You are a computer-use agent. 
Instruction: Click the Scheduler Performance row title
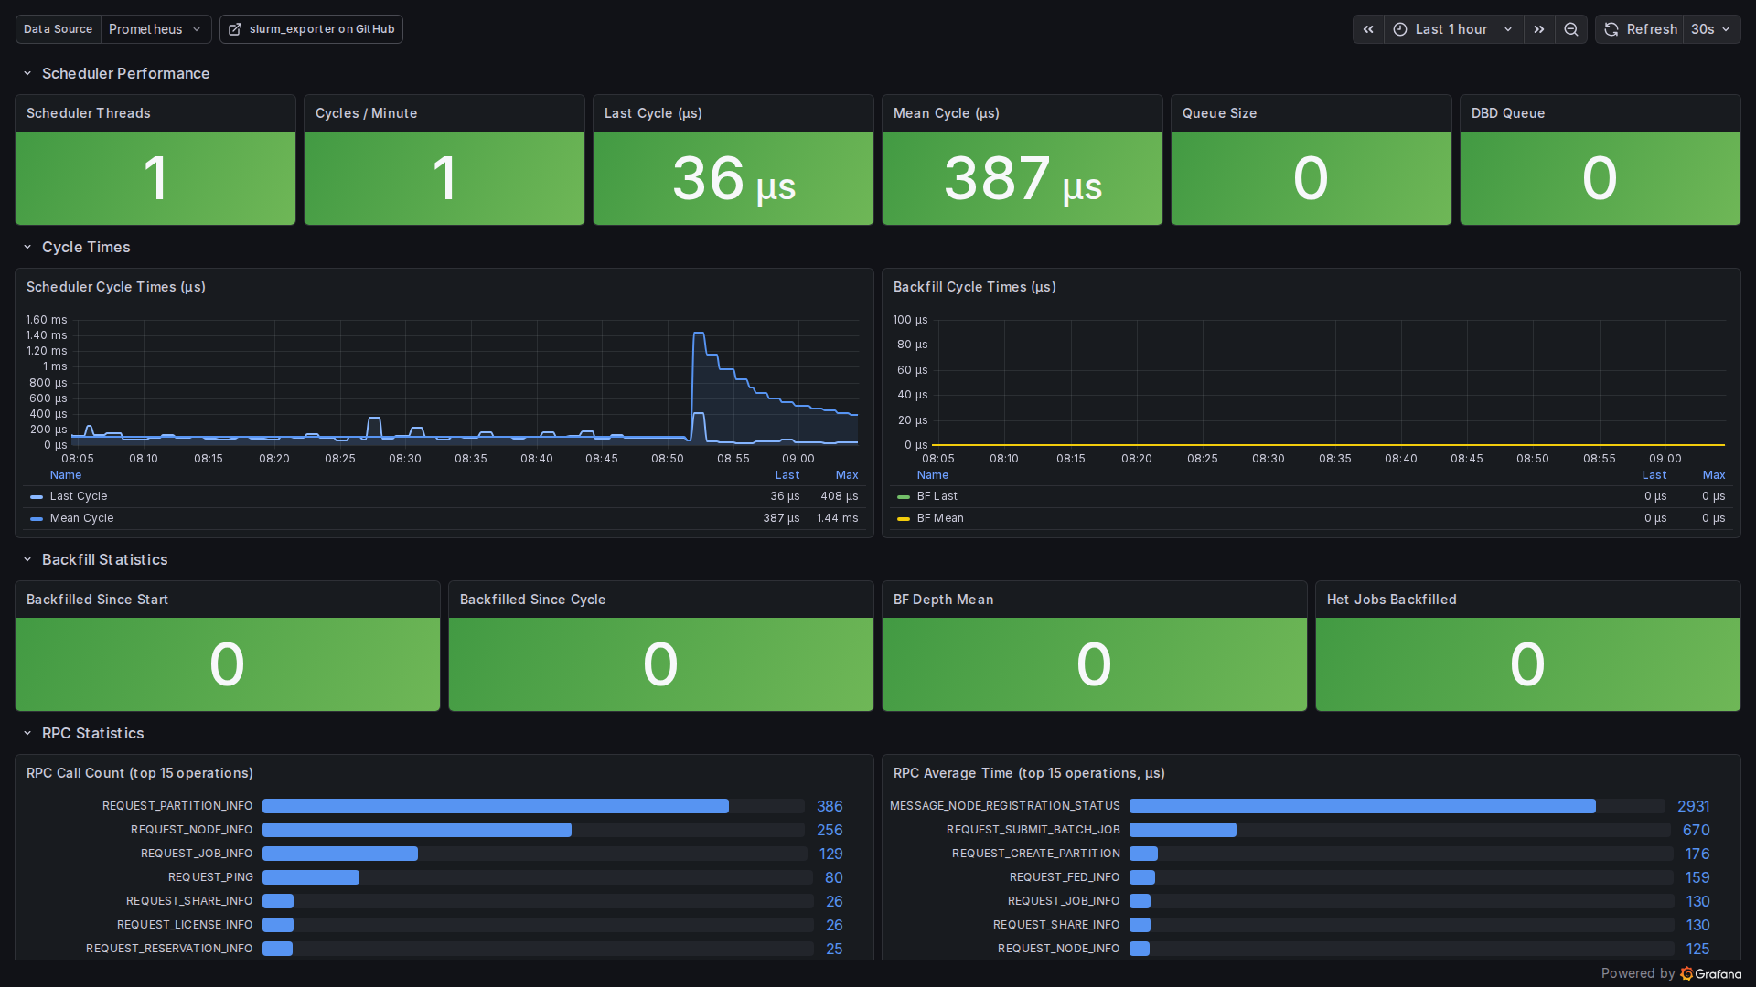[x=126, y=73]
